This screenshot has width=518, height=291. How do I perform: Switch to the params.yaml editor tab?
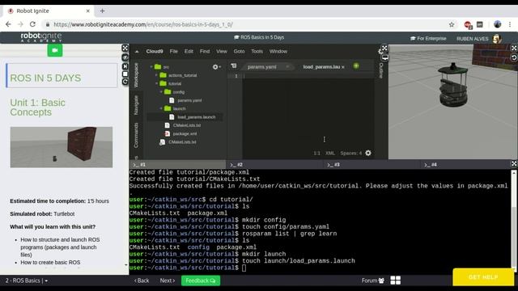coord(262,67)
